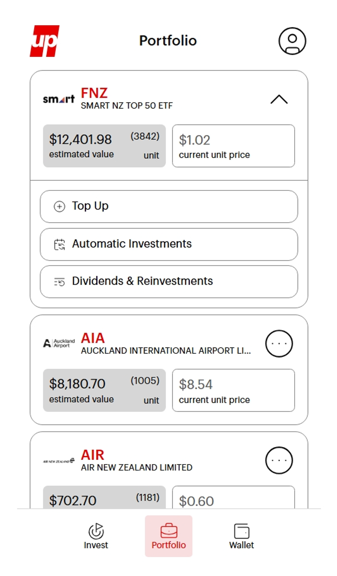Click the Auckland Airport logo
Viewport: 337px width, 576px height.
click(x=59, y=343)
